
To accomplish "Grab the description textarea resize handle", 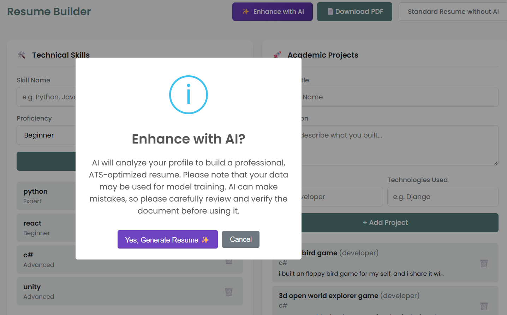I will pyautogui.click(x=496, y=163).
